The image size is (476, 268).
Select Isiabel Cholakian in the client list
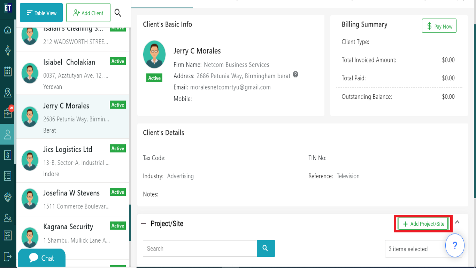(x=73, y=73)
